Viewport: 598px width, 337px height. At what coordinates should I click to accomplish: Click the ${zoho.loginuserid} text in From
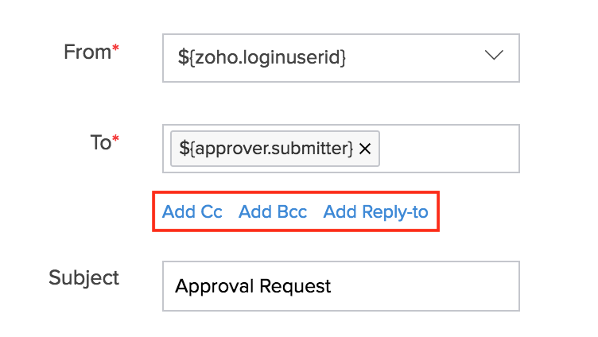pyautogui.click(x=262, y=57)
